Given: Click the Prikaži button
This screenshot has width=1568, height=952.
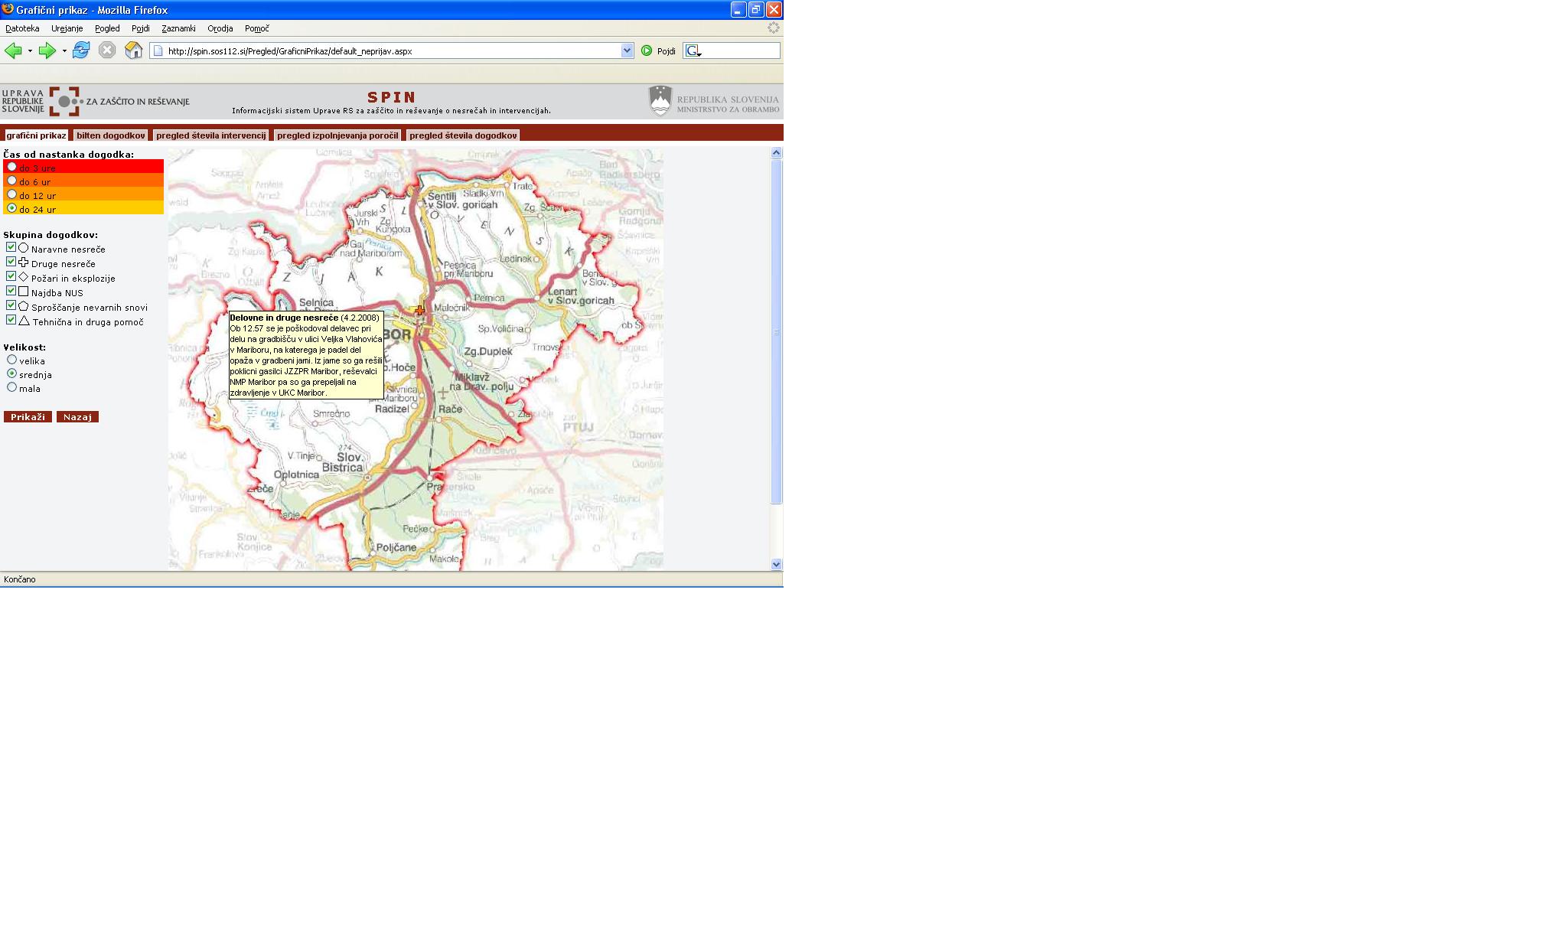Looking at the screenshot, I should 28,417.
